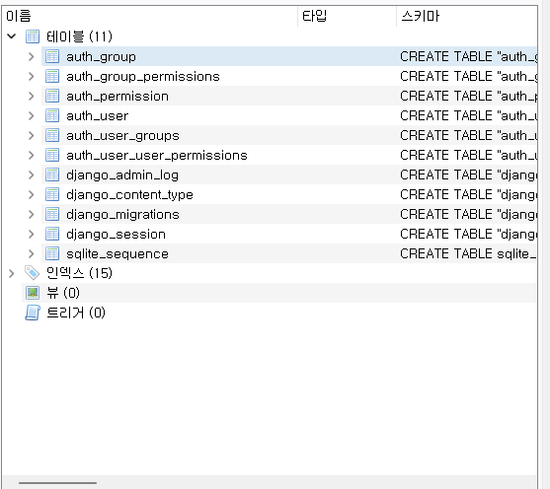Select the 트리거 (0) label
550x489 pixels.
point(76,313)
